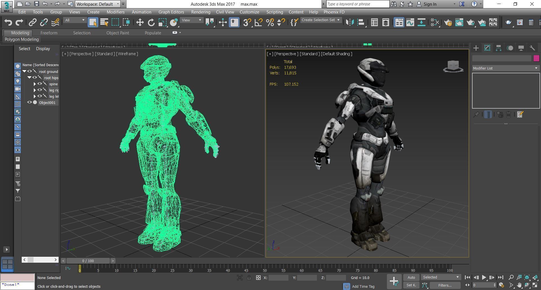Select the Select and Link tool
541x290 pixels.
pyautogui.click(x=33, y=22)
